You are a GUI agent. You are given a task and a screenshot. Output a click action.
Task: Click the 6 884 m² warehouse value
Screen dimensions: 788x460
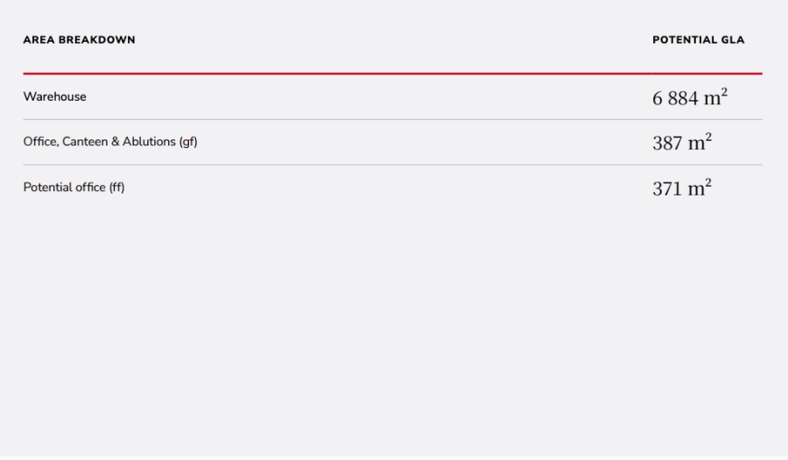click(689, 97)
